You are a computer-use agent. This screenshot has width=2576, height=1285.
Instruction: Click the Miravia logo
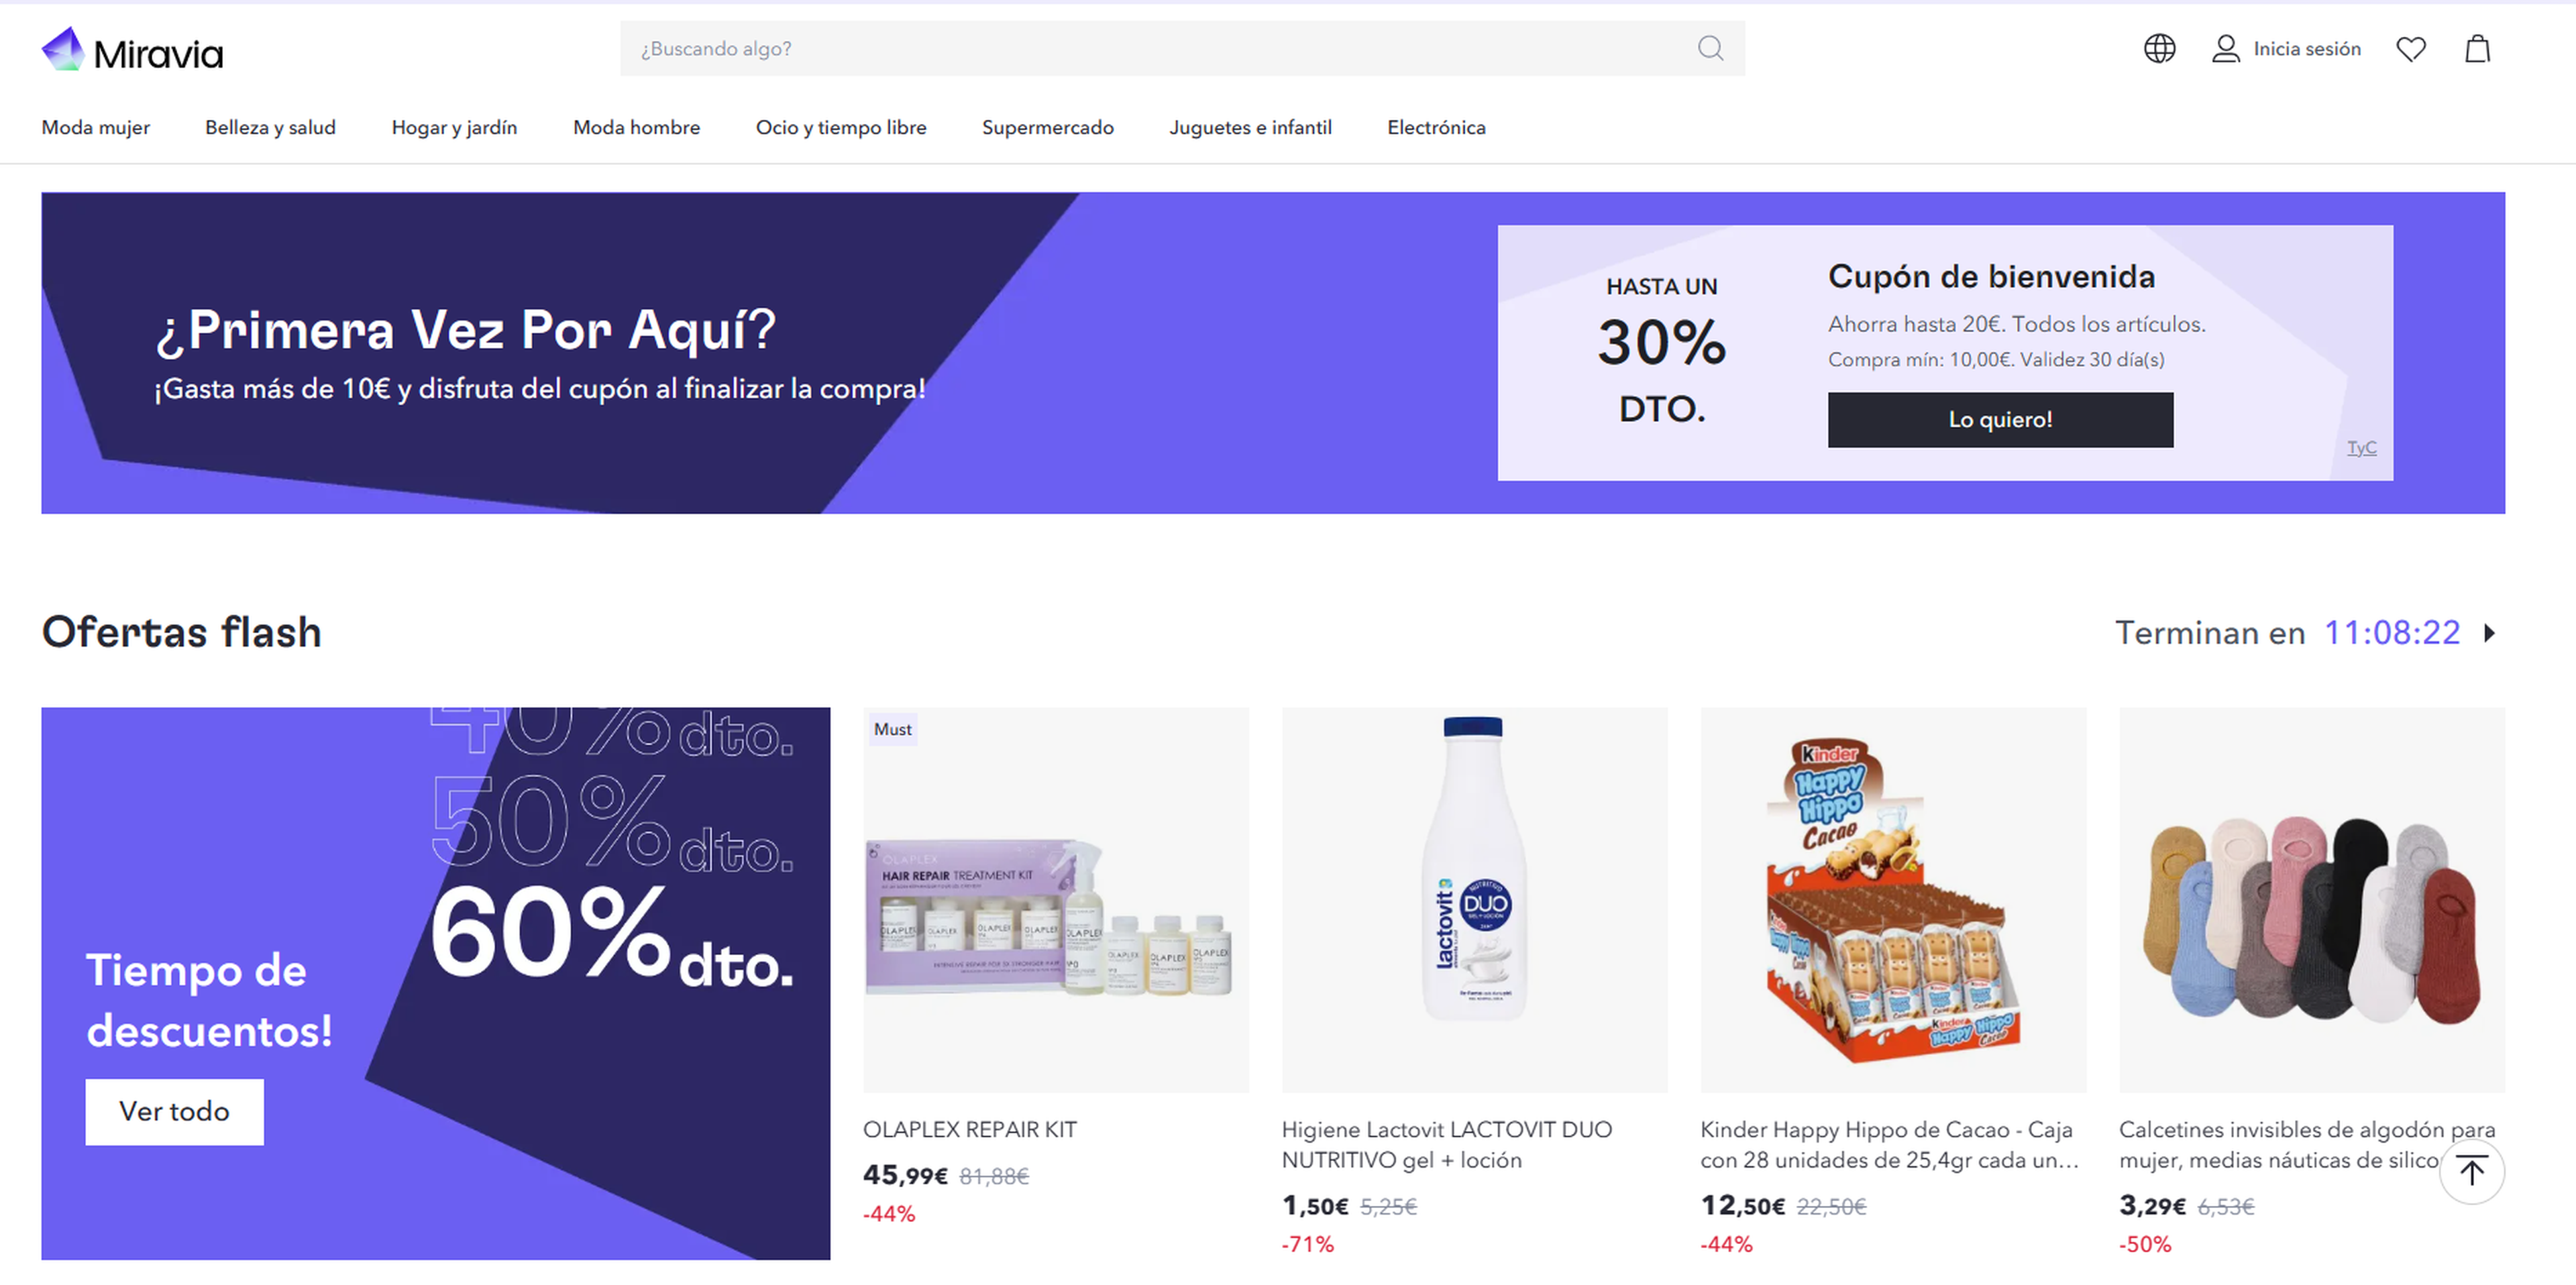(132, 50)
